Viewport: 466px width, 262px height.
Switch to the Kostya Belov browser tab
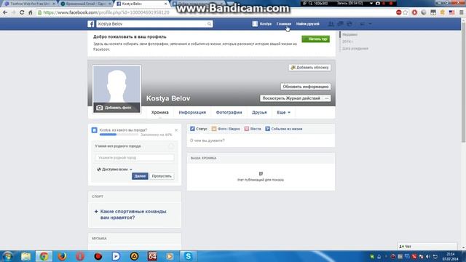coord(142,4)
